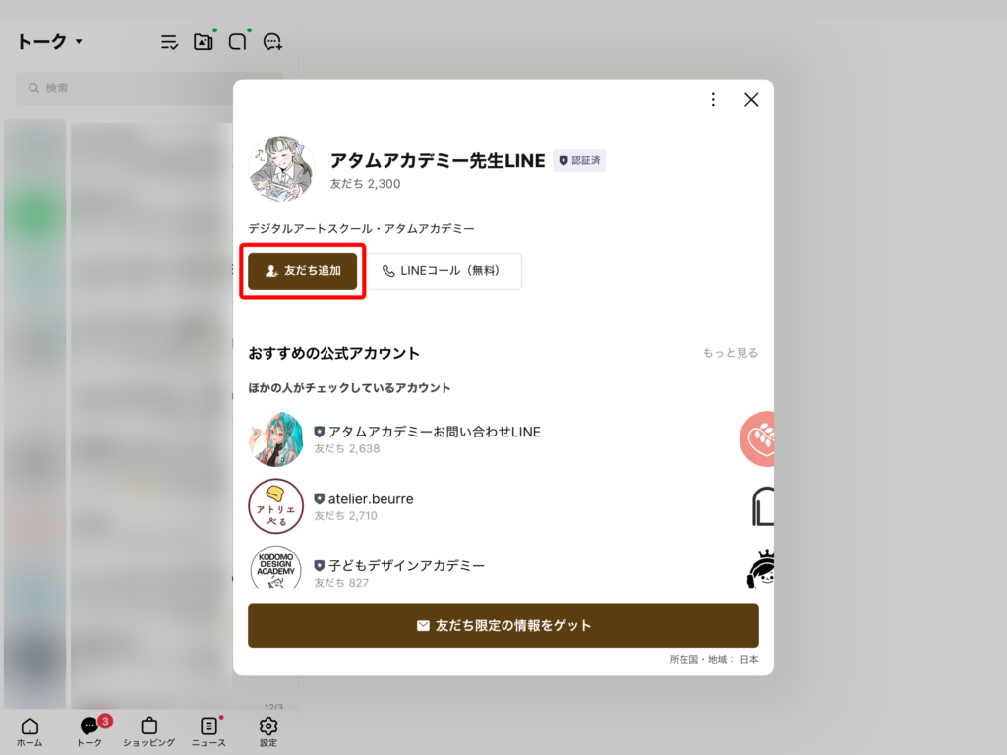Select the atelier.beurre recommended account
This screenshot has height=755, width=1007.
(x=364, y=499)
